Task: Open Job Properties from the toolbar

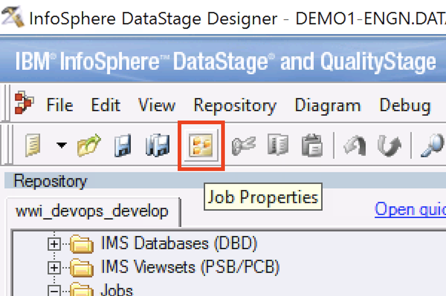Action: coord(201,145)
